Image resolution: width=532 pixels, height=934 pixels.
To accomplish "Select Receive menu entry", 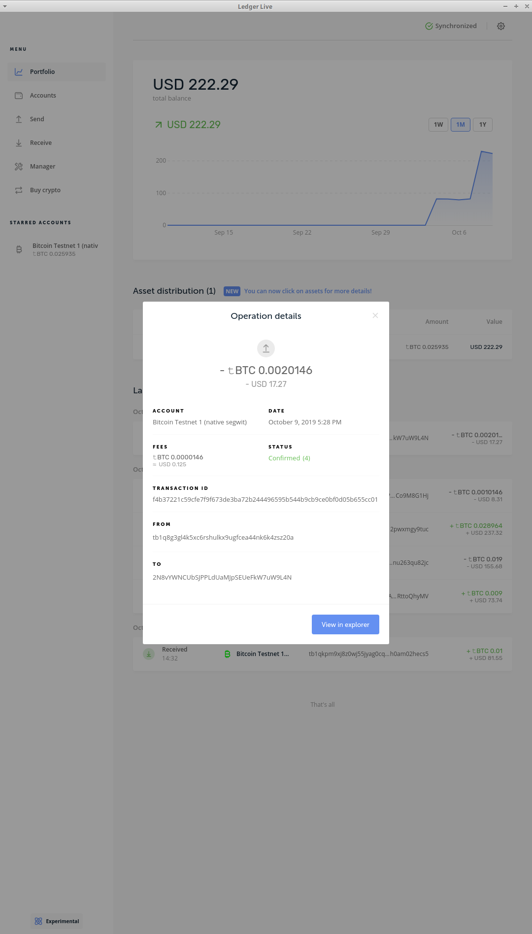I will 57,143.
